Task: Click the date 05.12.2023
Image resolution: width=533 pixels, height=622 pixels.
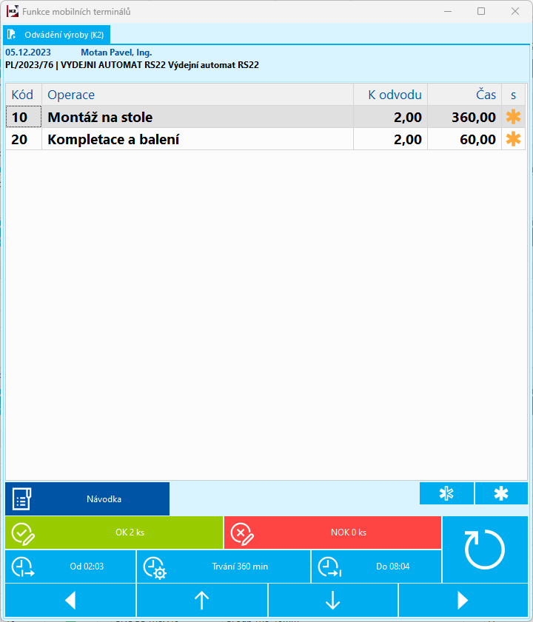Action: (x=28, y=53)
